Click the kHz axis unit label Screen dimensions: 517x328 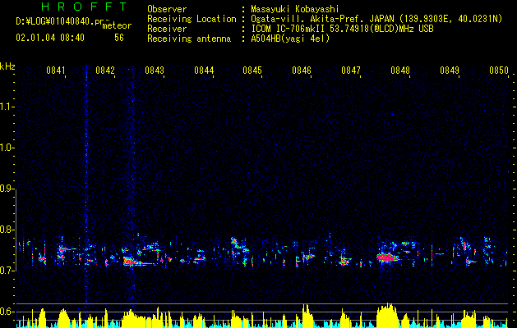[x=7, y=66]
